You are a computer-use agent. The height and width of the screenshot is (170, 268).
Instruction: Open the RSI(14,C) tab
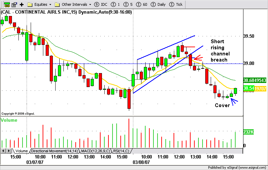[x=121, y=151]
